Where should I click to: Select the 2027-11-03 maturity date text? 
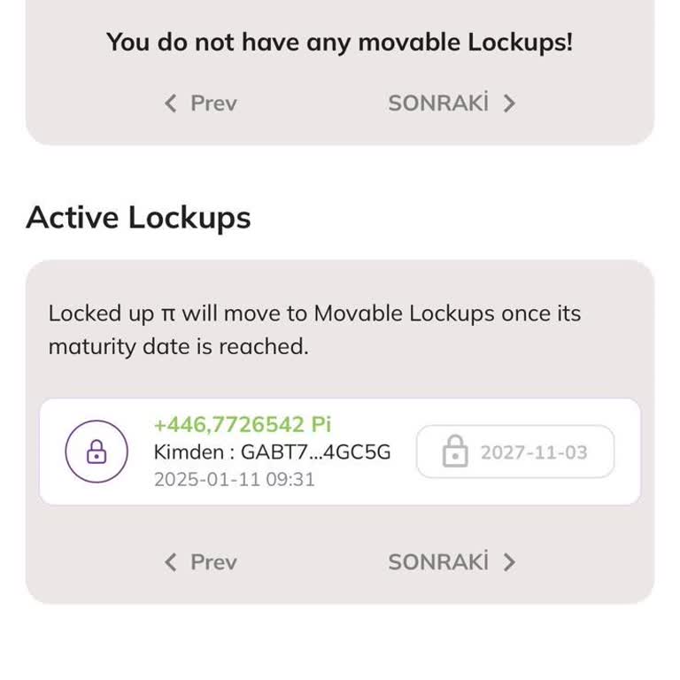click(x=533, y=452)
